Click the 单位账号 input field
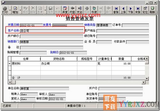Viewport: 160px width, 111px height. pos(120,95)
